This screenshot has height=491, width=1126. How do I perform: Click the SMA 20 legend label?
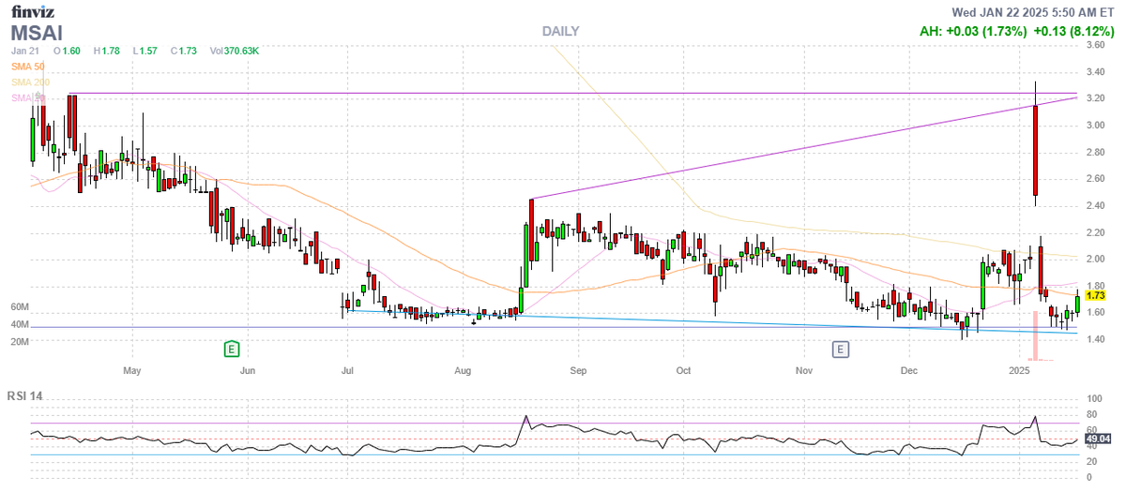pos(27,97)
